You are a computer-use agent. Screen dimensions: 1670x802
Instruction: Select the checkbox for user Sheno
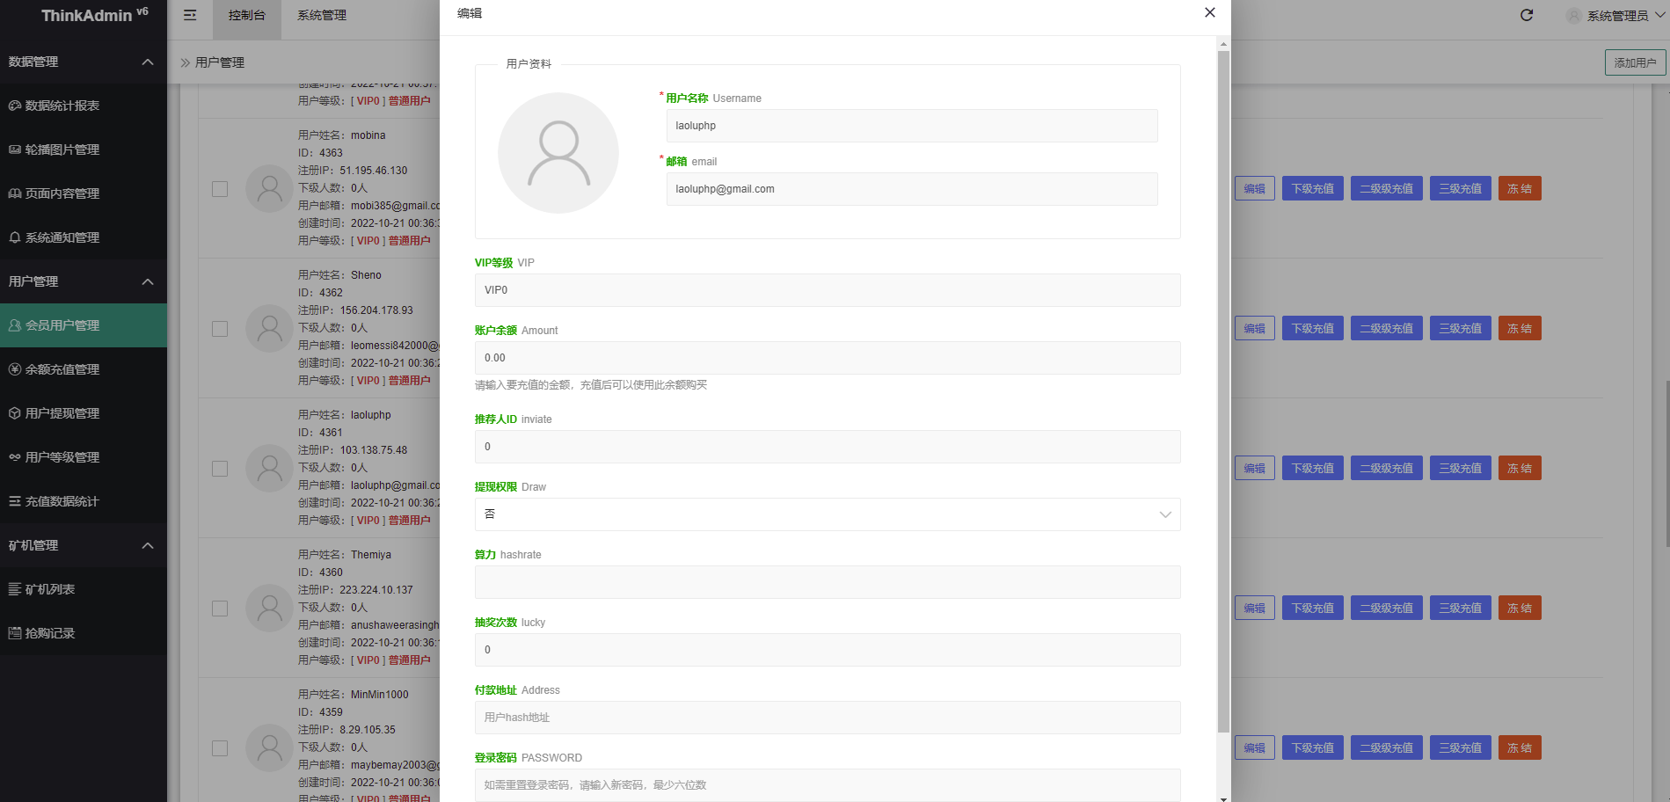[x=220, y=329]
